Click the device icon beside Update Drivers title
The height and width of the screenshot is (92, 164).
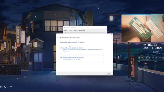(x=60, y=38)
